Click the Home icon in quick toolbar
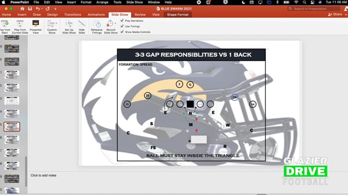The image size is (348, 195). (x=22, y=9)
